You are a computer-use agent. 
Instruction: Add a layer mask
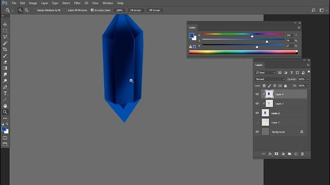(276, 154)
